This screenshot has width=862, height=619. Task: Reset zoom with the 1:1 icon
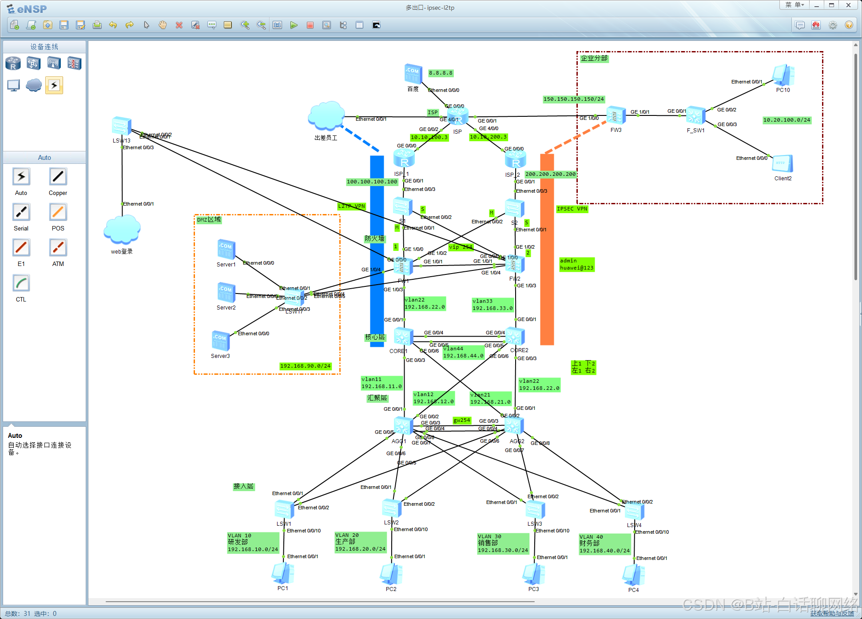click(278, 25)
